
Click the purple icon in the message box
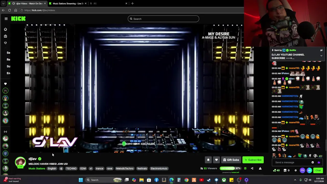click(x=319, y=163)
